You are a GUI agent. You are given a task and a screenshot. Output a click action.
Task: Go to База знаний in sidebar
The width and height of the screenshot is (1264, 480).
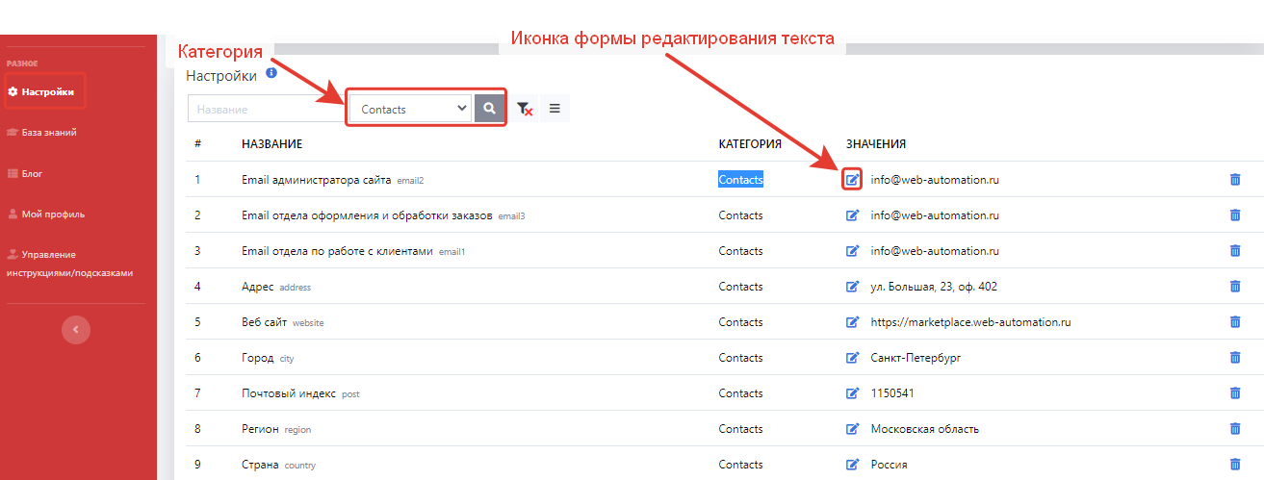[x=48, y=133]
